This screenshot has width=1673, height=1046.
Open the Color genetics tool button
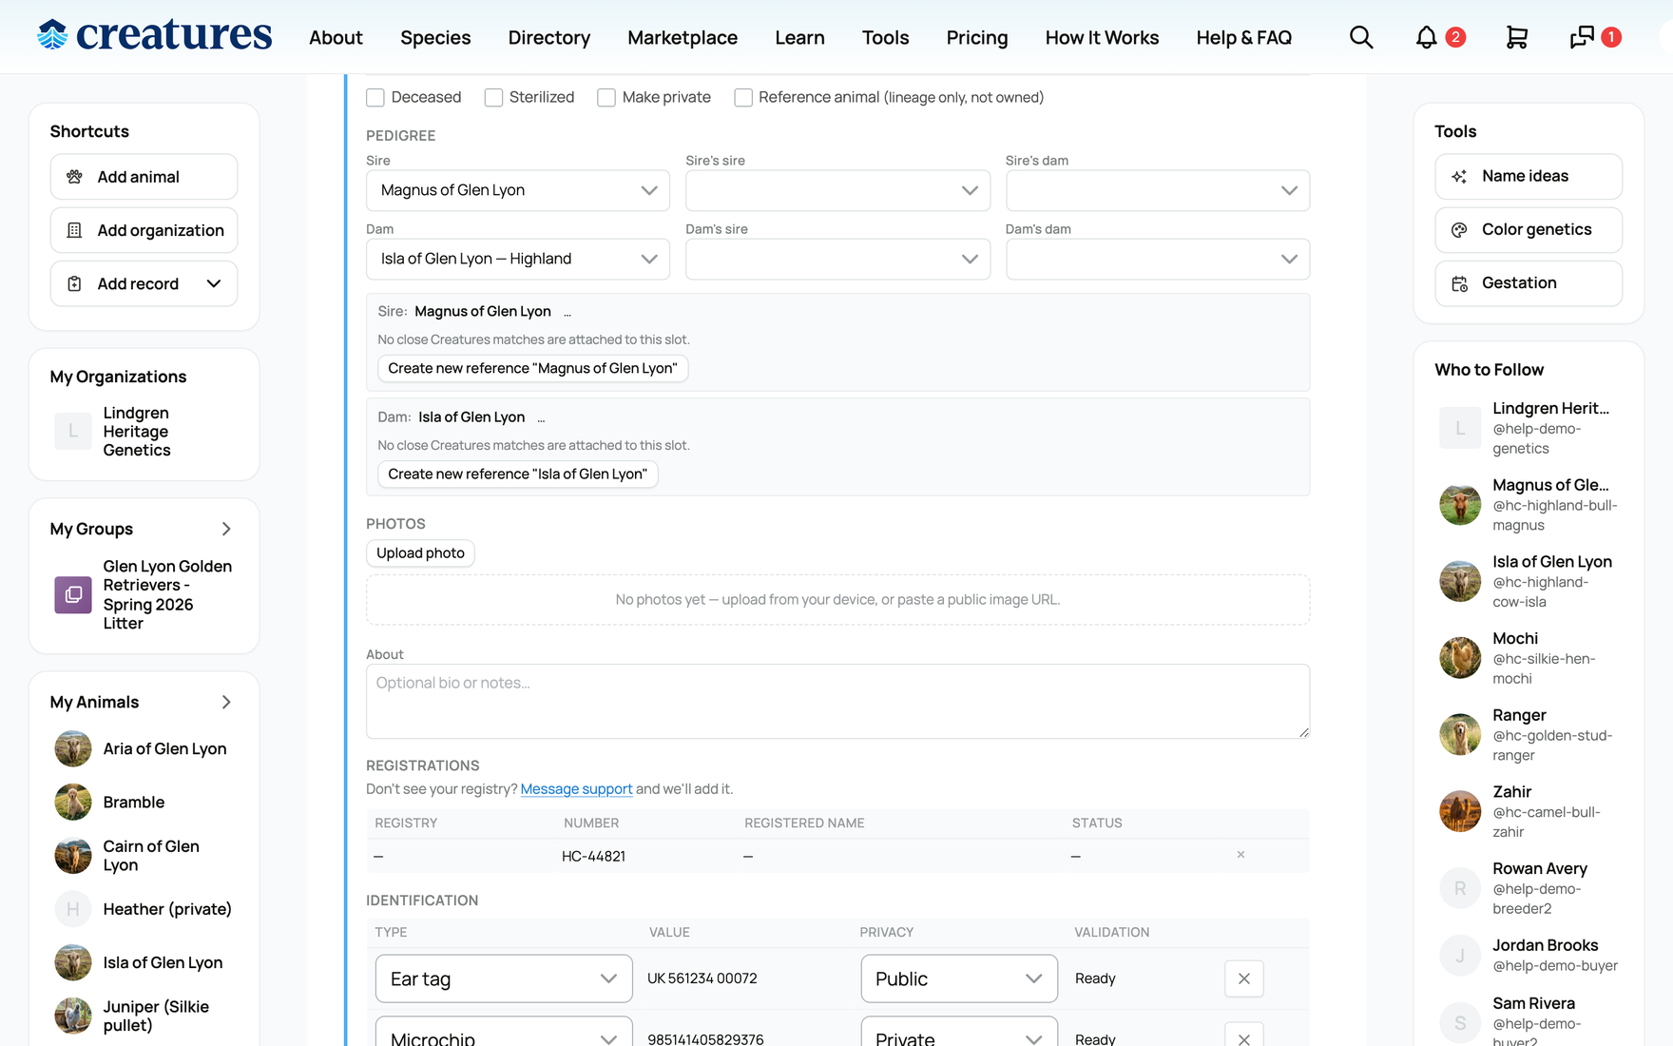[1528, 229]
